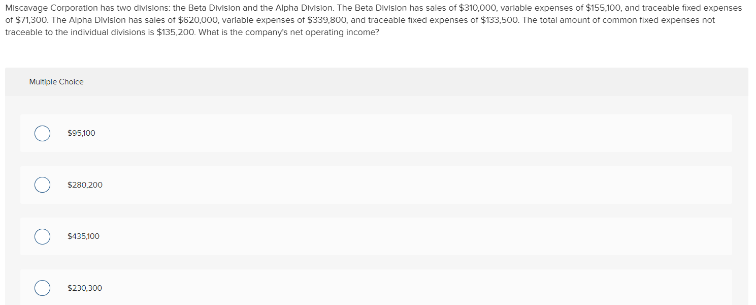Select the $230,300 answer radio button
The height and width of the screenshot is (305, 756).
42,288
